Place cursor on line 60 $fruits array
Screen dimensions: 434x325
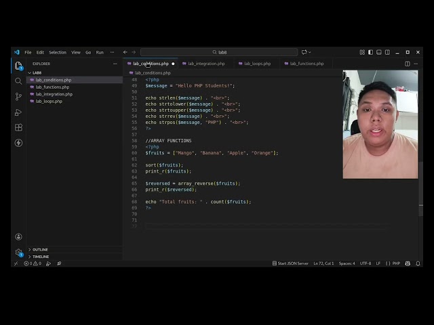pyautogui.click(x=212, y=153)
